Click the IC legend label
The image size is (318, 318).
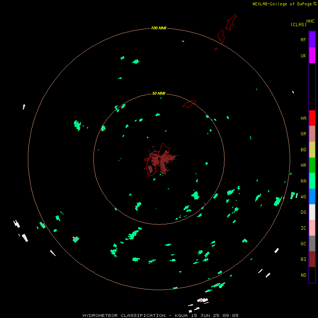pyautogui.click(x=303, y=228)
